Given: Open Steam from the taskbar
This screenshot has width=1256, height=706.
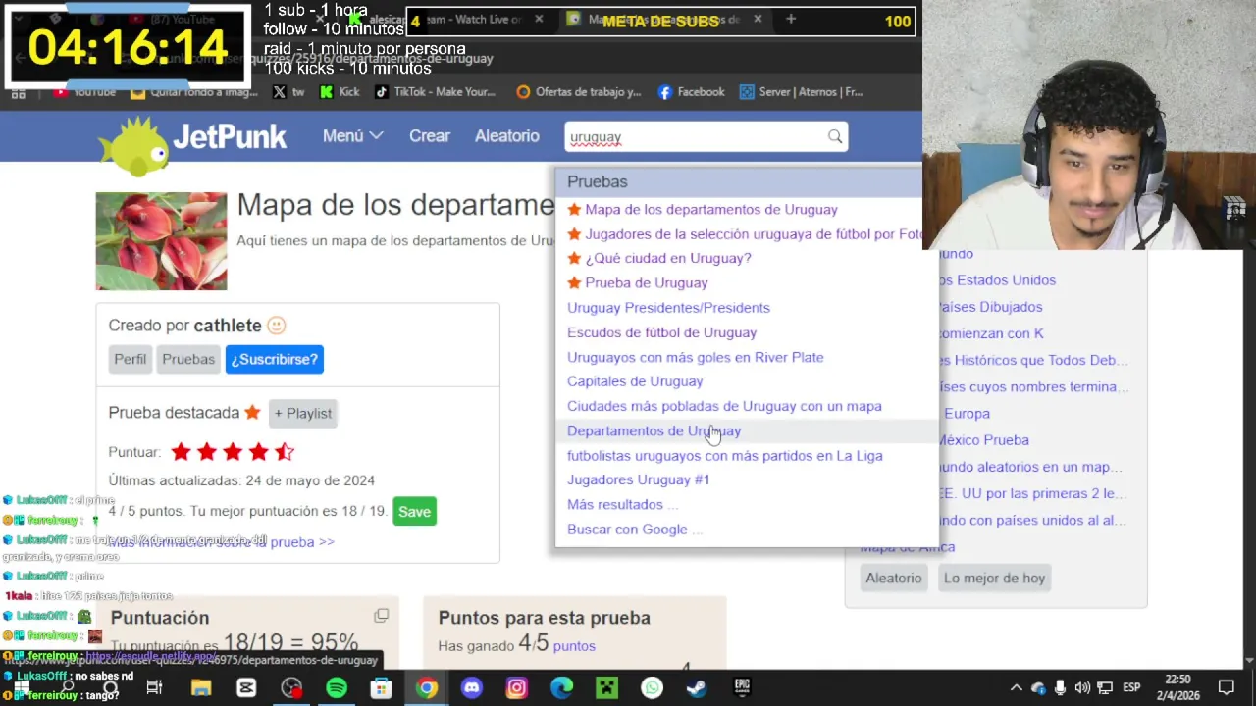Looking at the screenshot, I should pyautogui.click(x=697, y=688).
